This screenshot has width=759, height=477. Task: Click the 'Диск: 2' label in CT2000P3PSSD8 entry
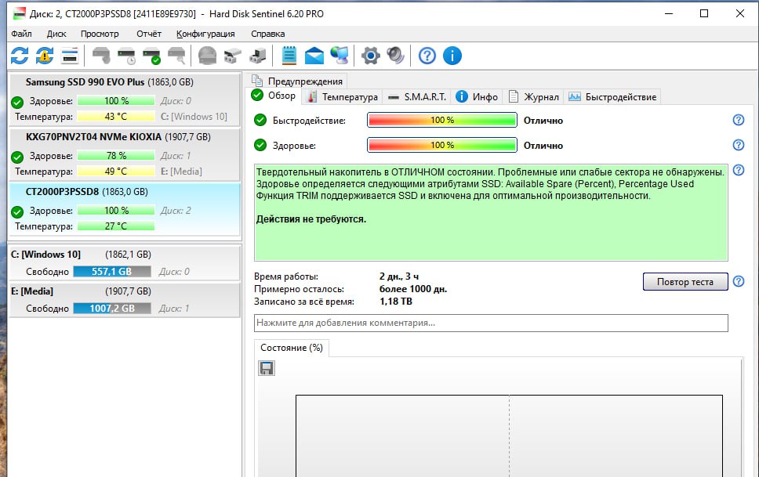(x=175, y=211)
